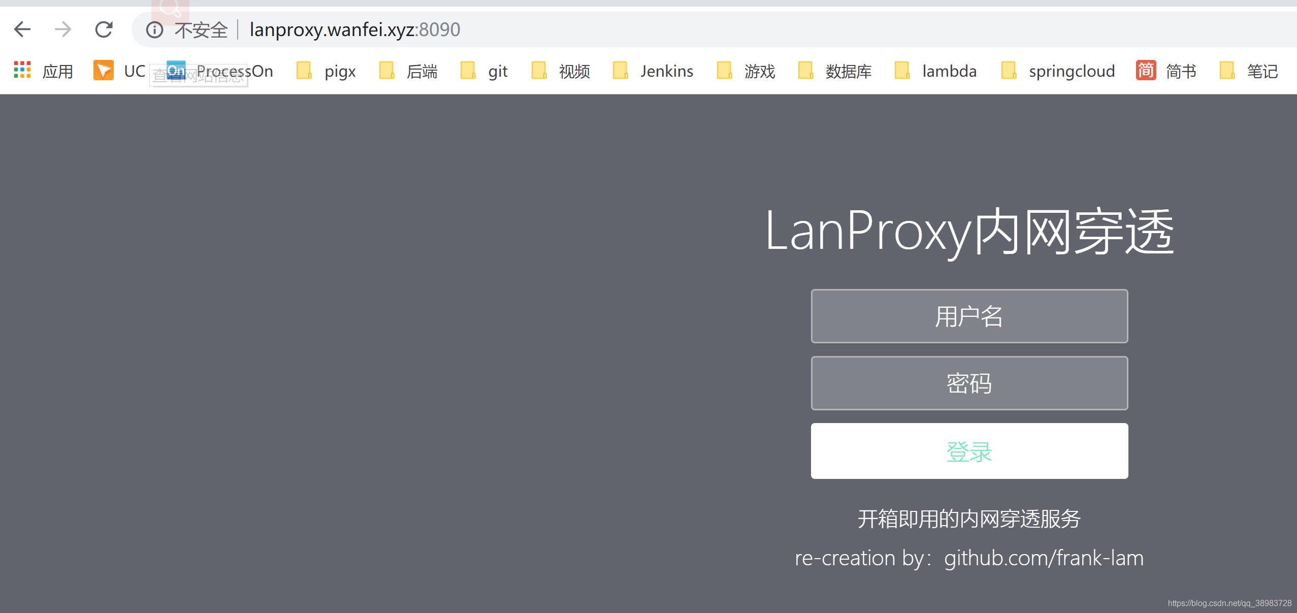
Task: Open the UC bookmark icon
Action: click(x=104, y=70)
